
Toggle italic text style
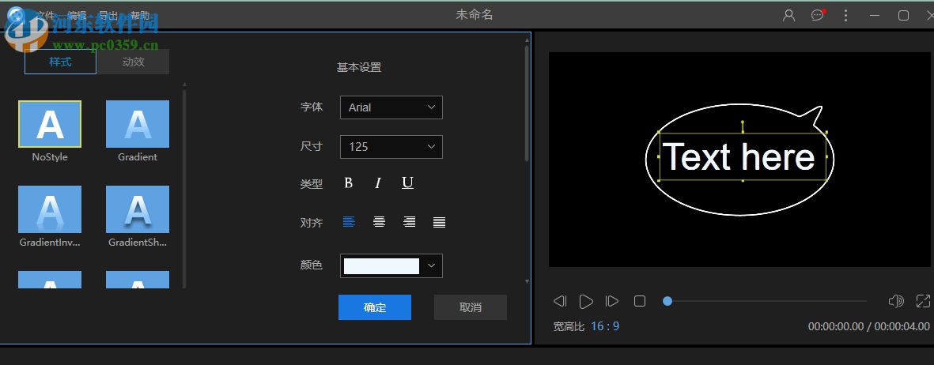click(378, 182)
